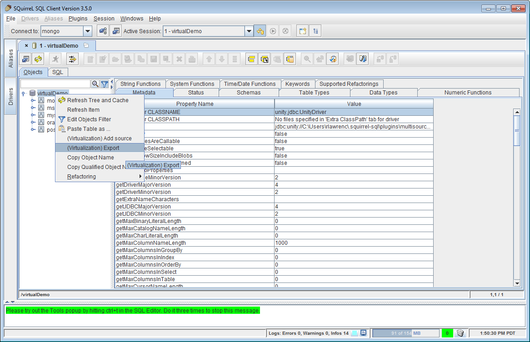Click the object tree search input field

[55, 84]
